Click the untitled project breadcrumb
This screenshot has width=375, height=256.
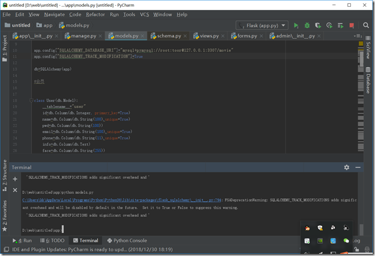[x=17, y=25]
